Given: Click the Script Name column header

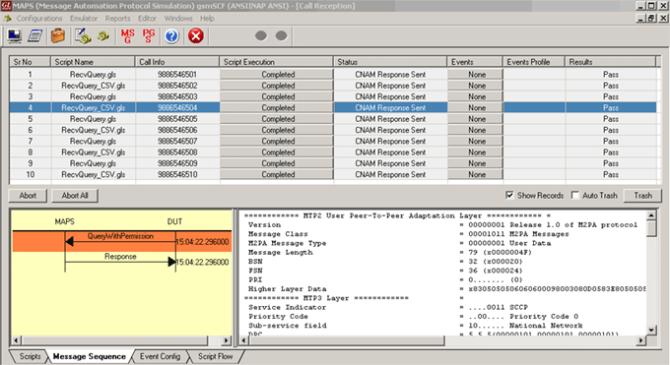Looking at the screenshot, I should point(93,62).
